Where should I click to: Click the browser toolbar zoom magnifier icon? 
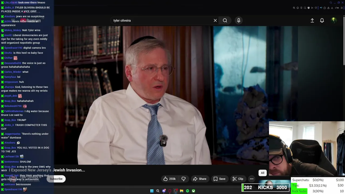click(x=294, y=8)
